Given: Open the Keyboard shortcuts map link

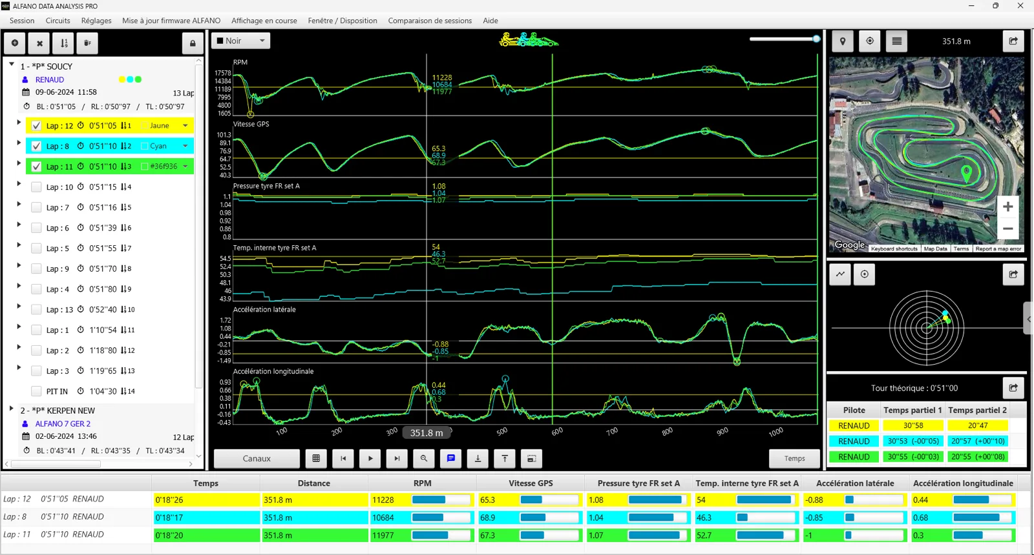Looking at the screenshot, I should click(x=894, y=248).
